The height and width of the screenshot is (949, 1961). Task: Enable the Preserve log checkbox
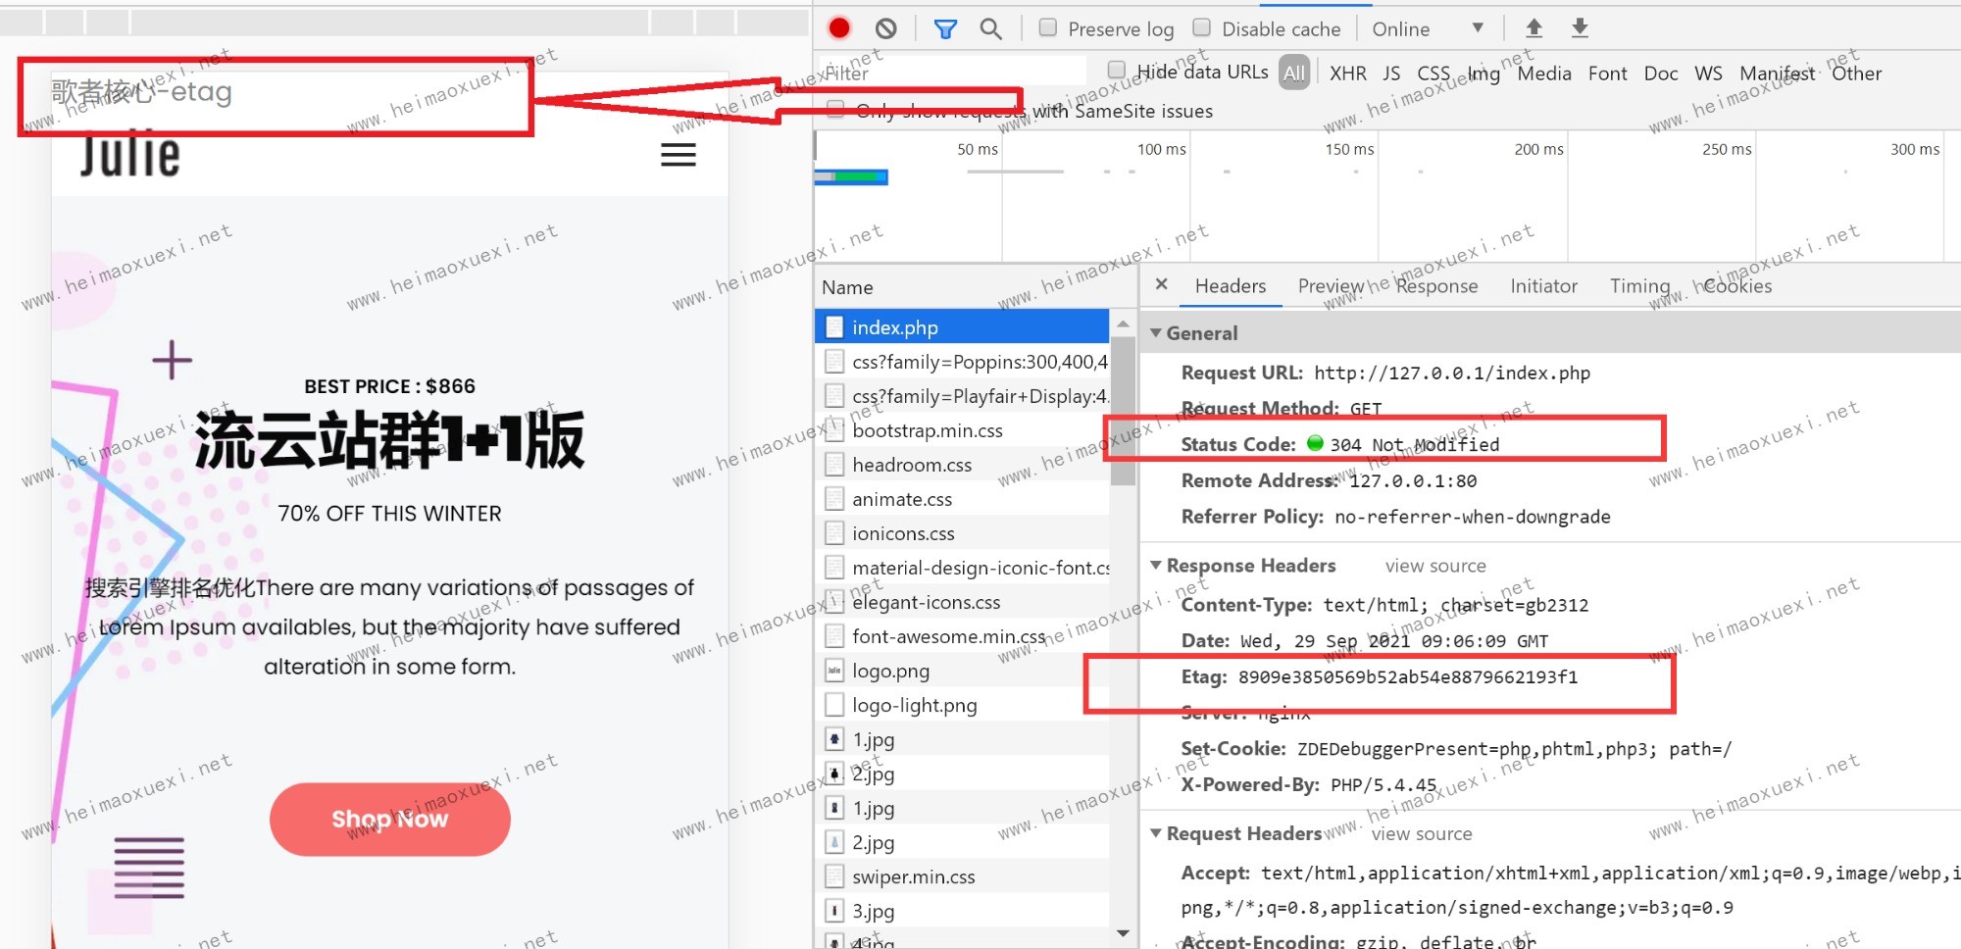pos(1048,28)
